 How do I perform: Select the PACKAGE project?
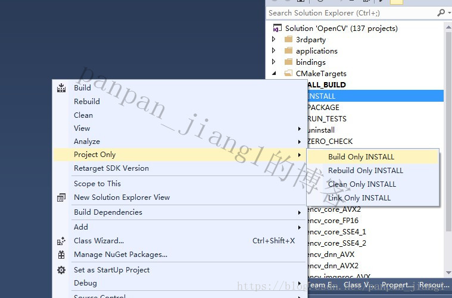tap(323, 108)
